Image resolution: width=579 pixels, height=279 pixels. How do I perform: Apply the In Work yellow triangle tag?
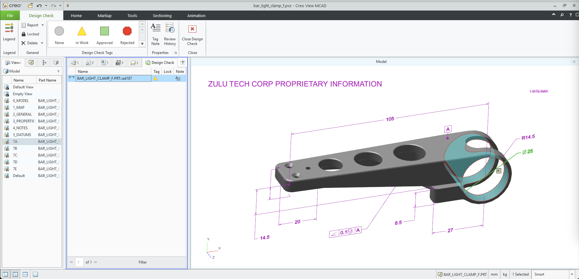[x=82, y=35]
